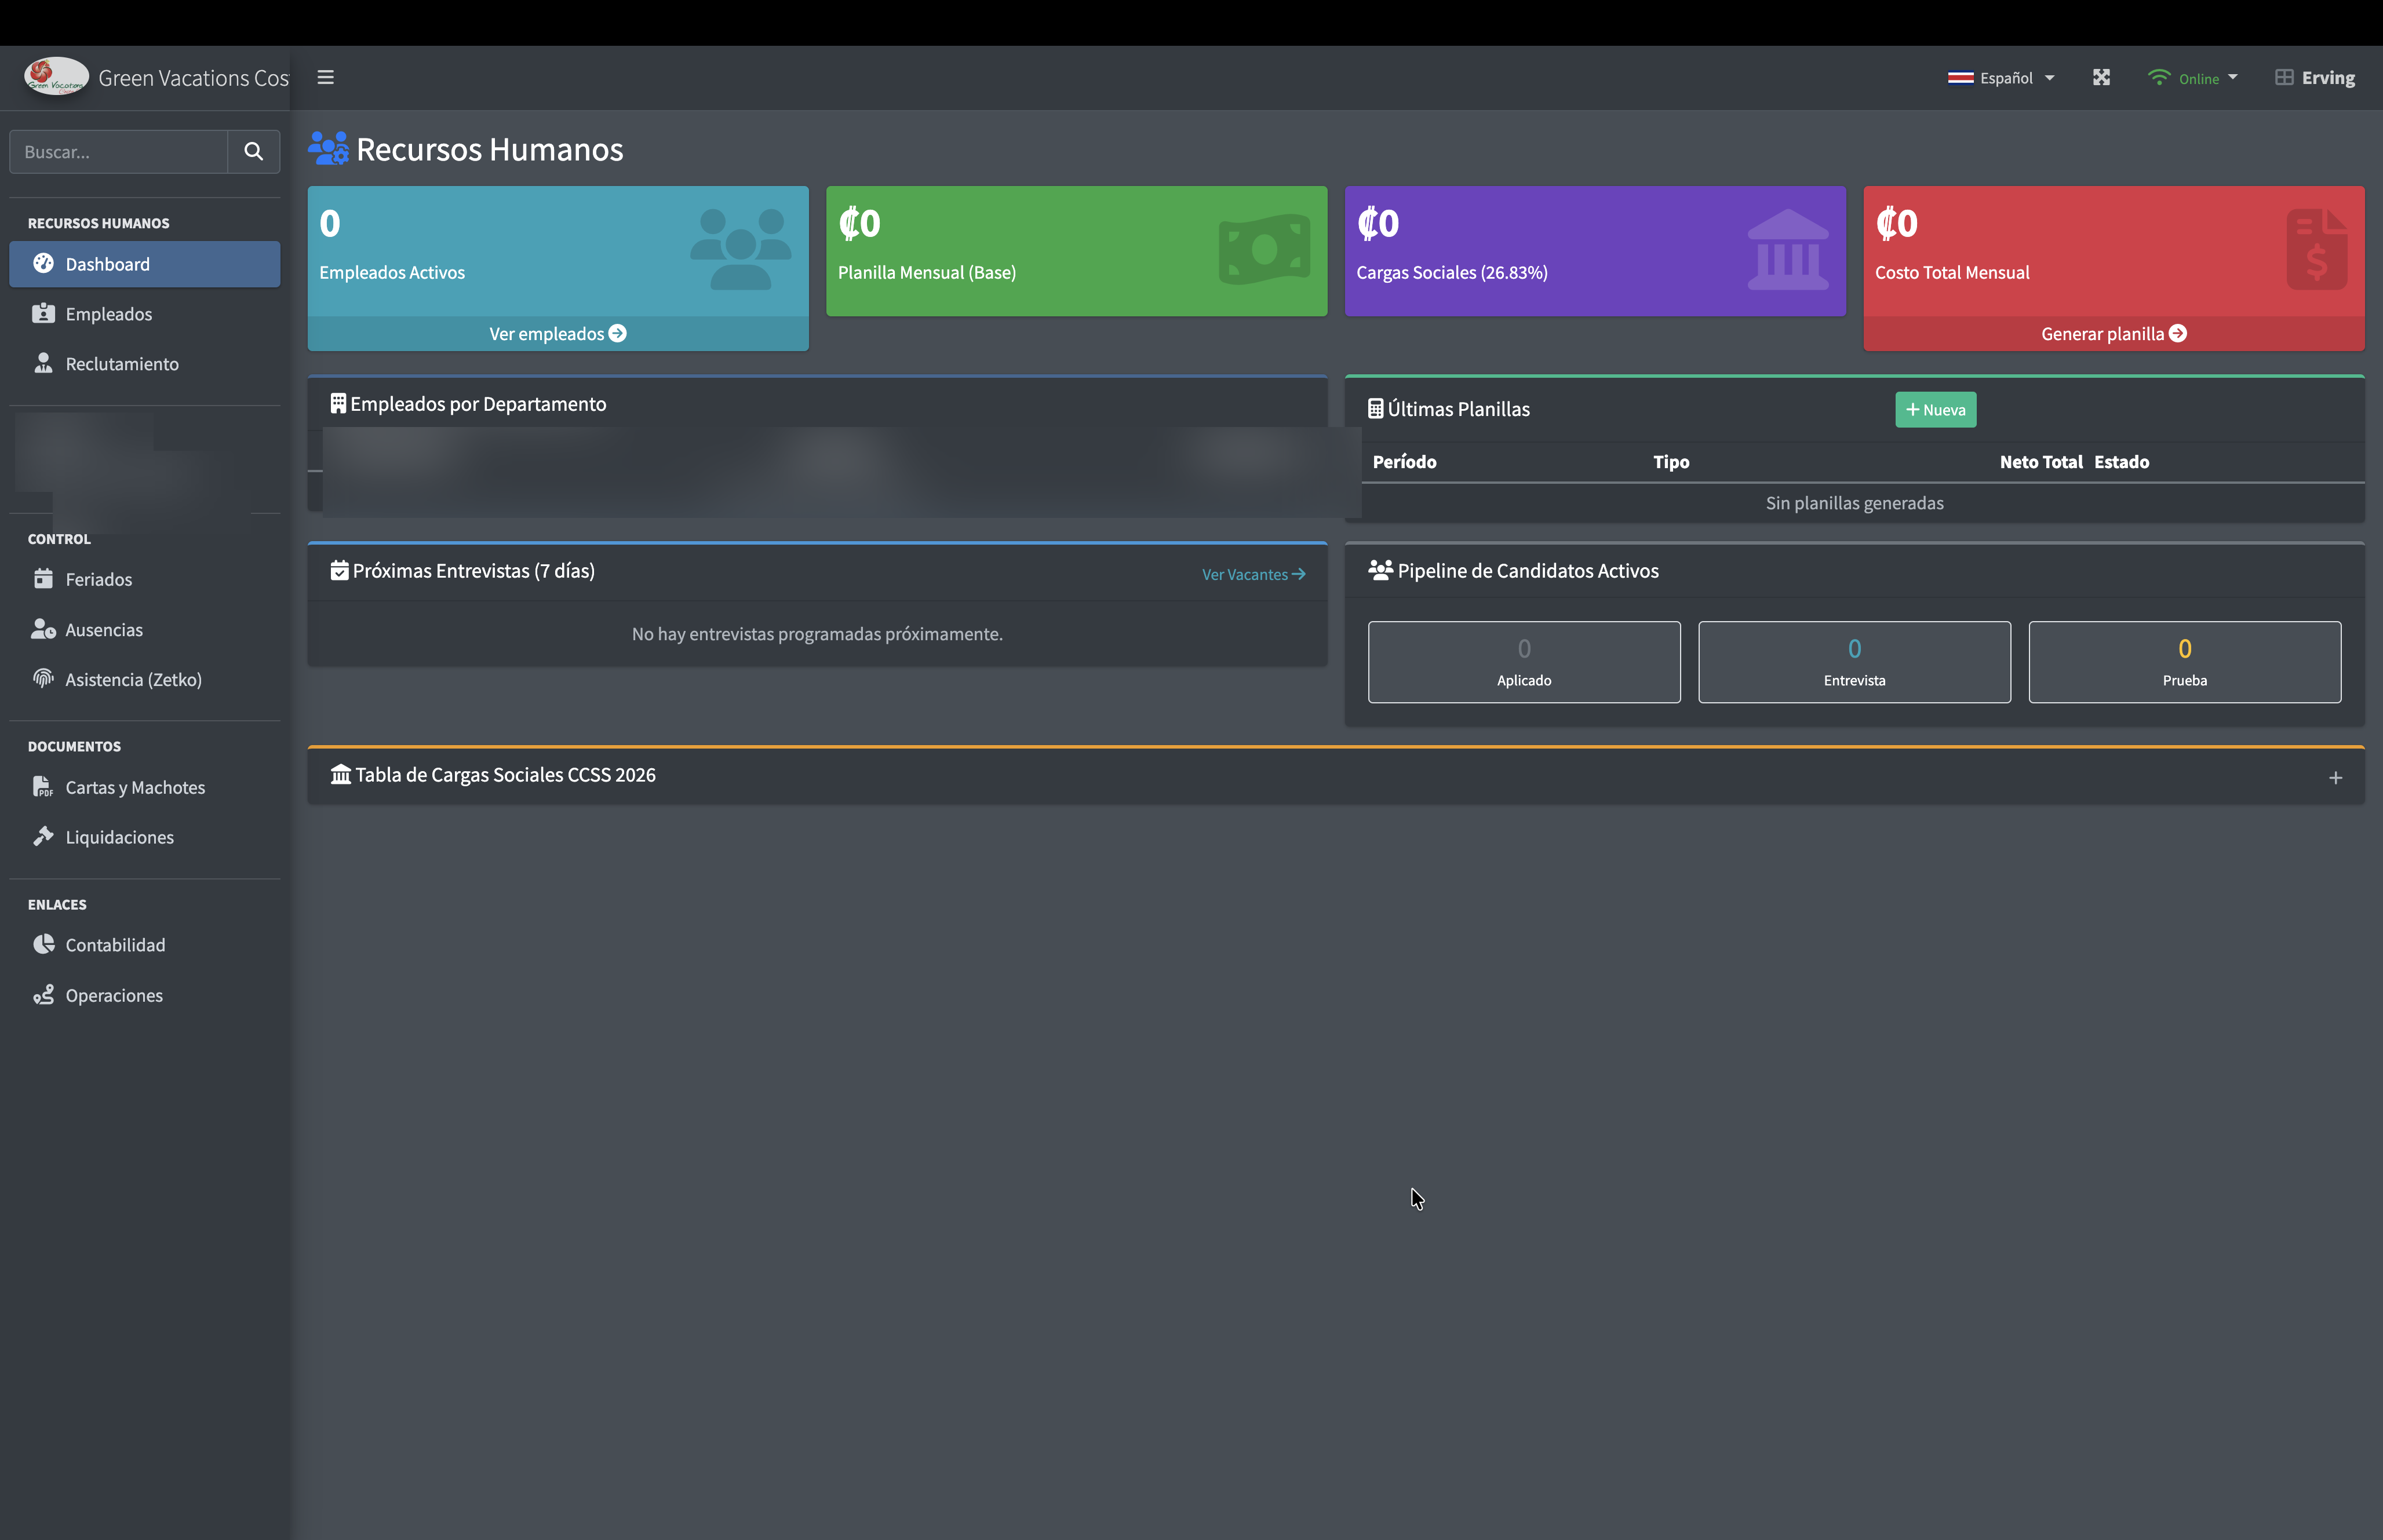Open the Español language dropdown

pyautogui.click(x=2001, y=78)
